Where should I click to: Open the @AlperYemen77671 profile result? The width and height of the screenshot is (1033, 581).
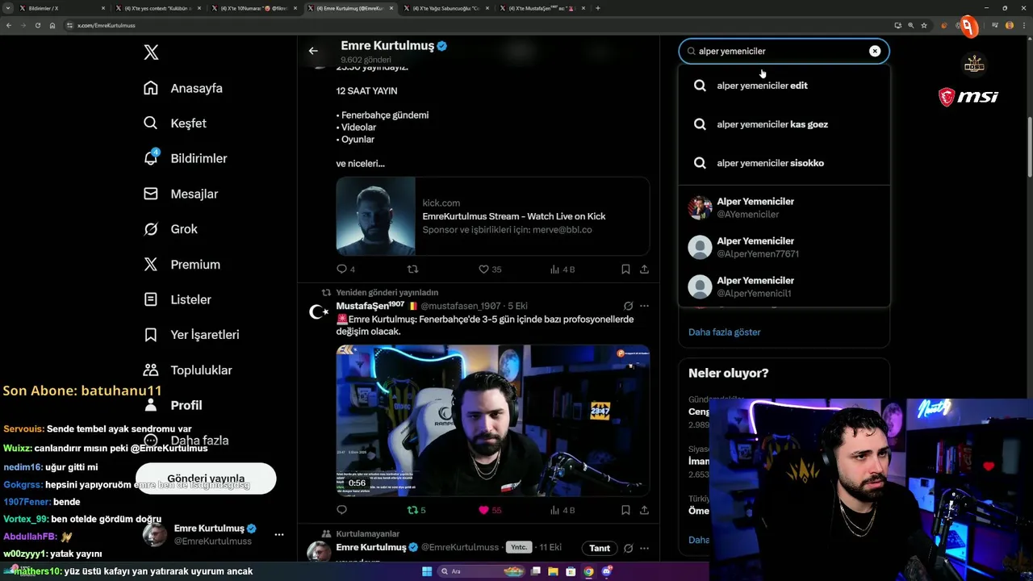pos(784,247)
